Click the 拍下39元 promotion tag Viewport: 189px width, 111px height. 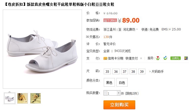[x=110, y=20]
